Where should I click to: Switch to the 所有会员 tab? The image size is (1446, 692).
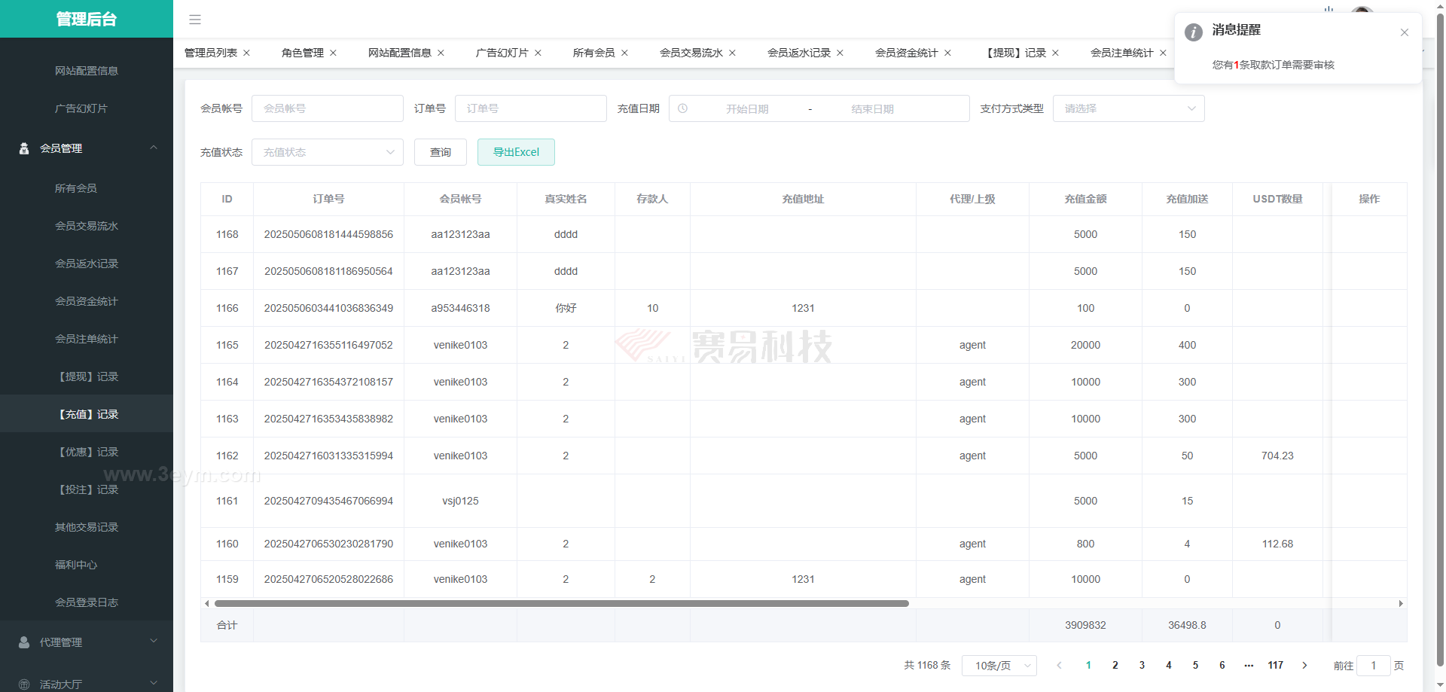click(x=593, y=53)
